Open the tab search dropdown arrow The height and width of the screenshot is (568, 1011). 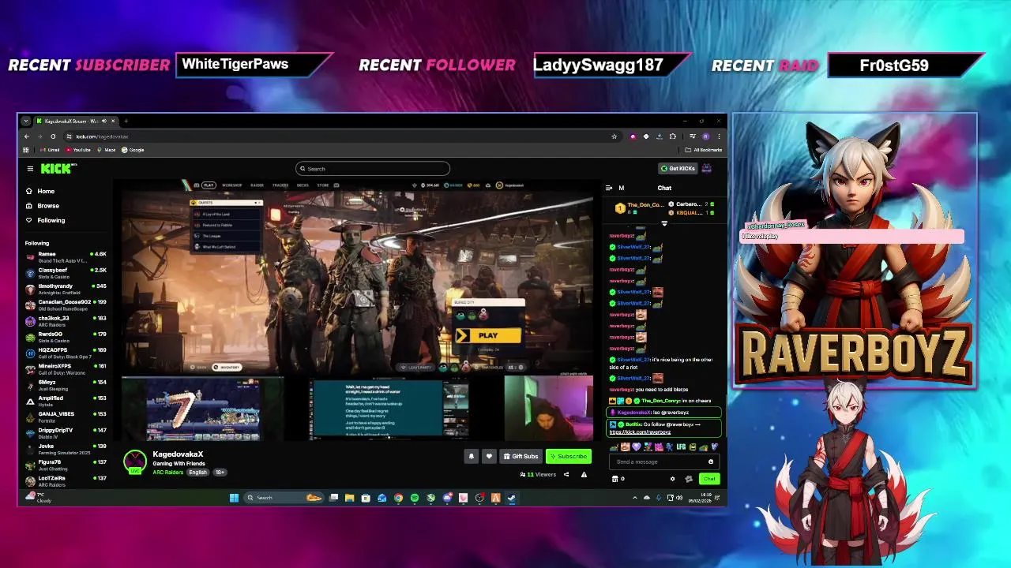(x=26, y=121)
